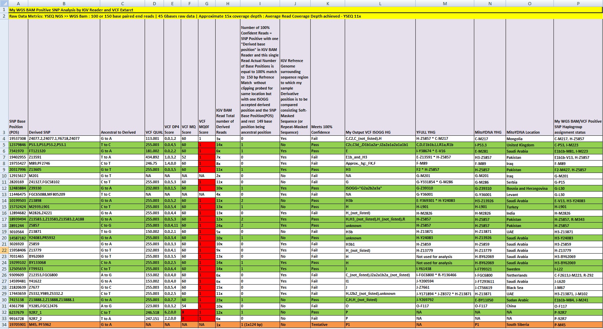Select column M header
The width and height of the screenshot is (603, 329).
(445, 3)
